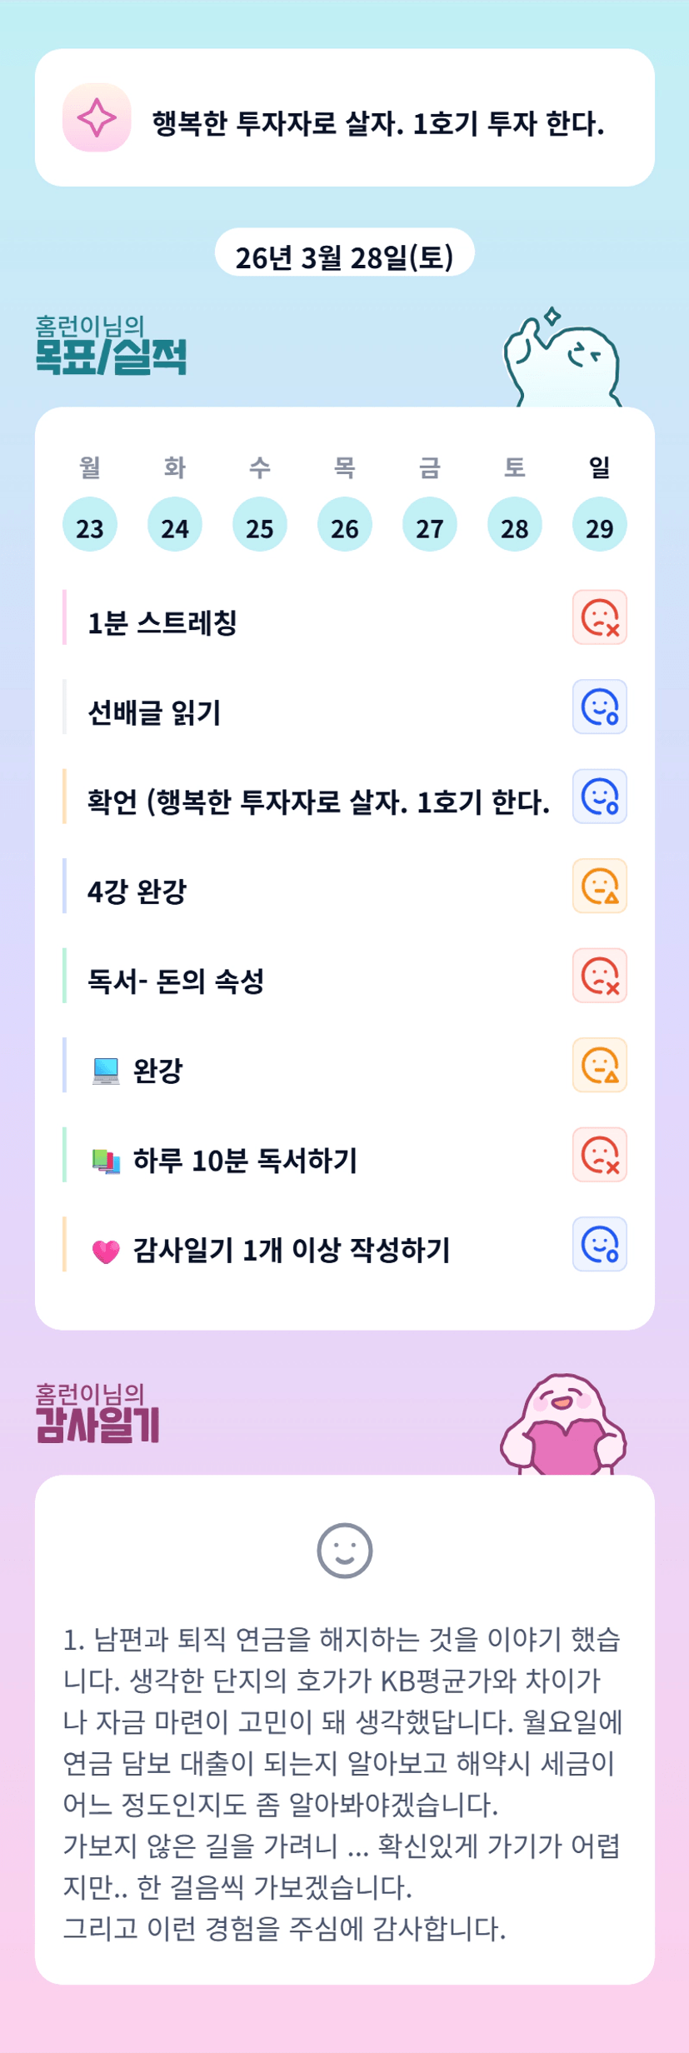This screenshot has width=689, height=2053.
Task: Select Saturday the 28th date circle
Action: pos(515,525)
